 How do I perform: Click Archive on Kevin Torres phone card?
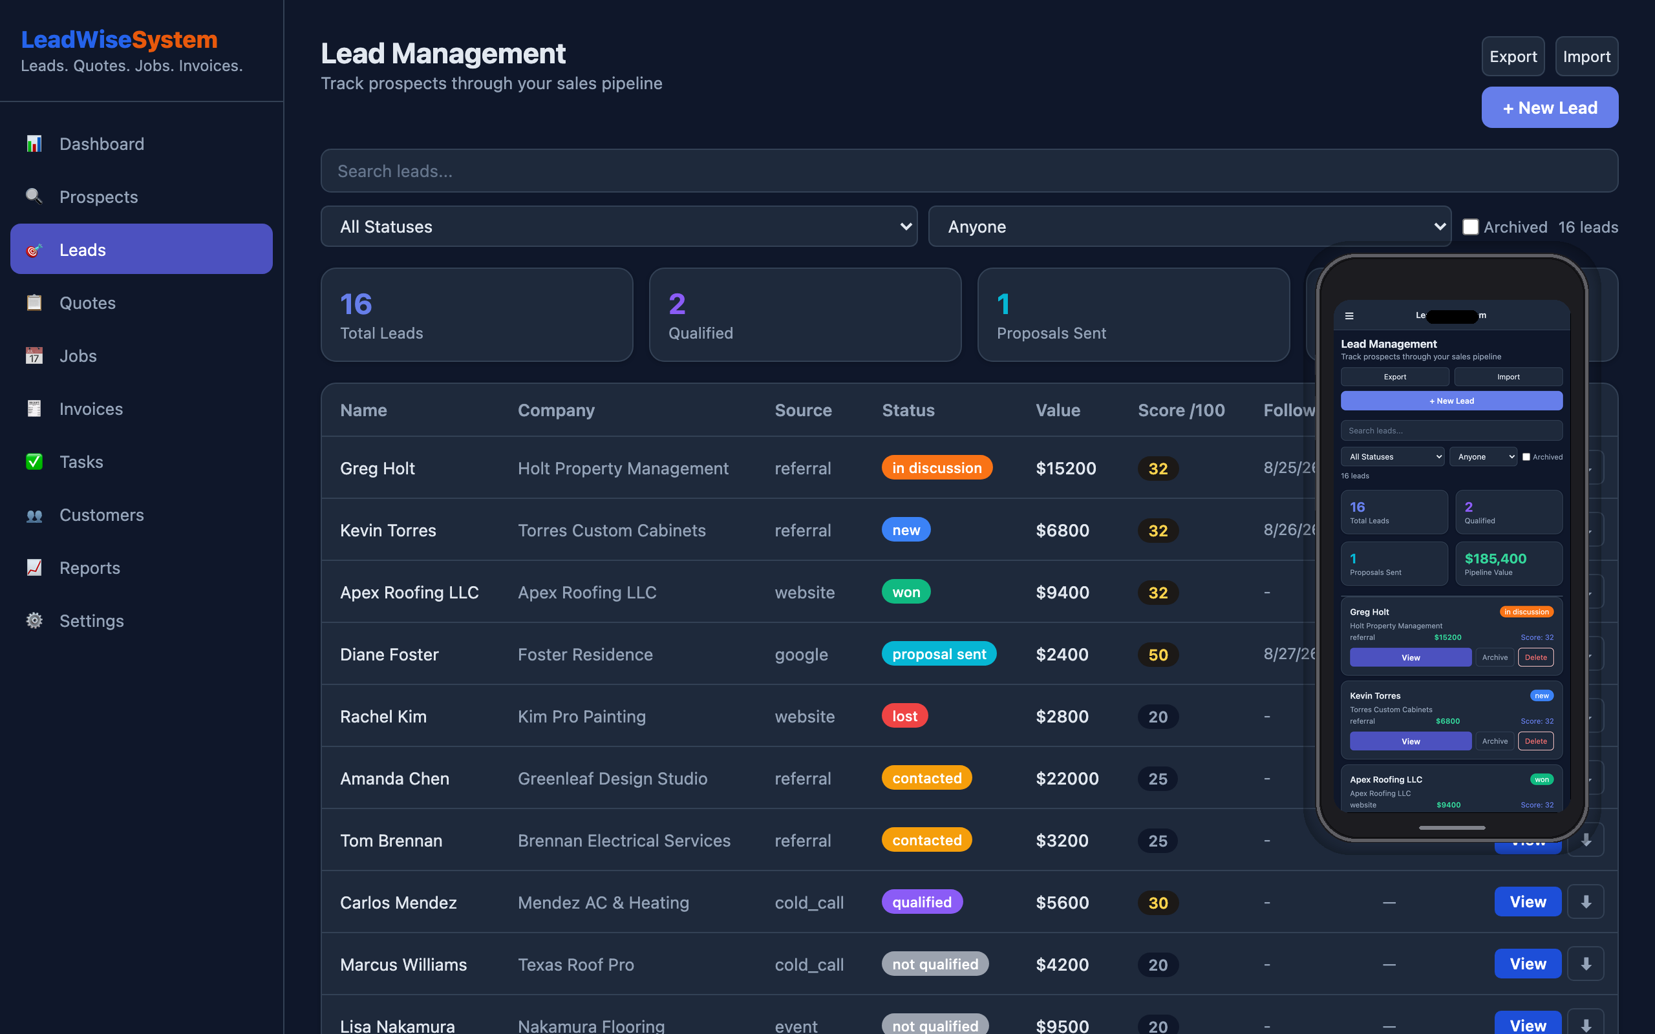tap(1494, 741)
